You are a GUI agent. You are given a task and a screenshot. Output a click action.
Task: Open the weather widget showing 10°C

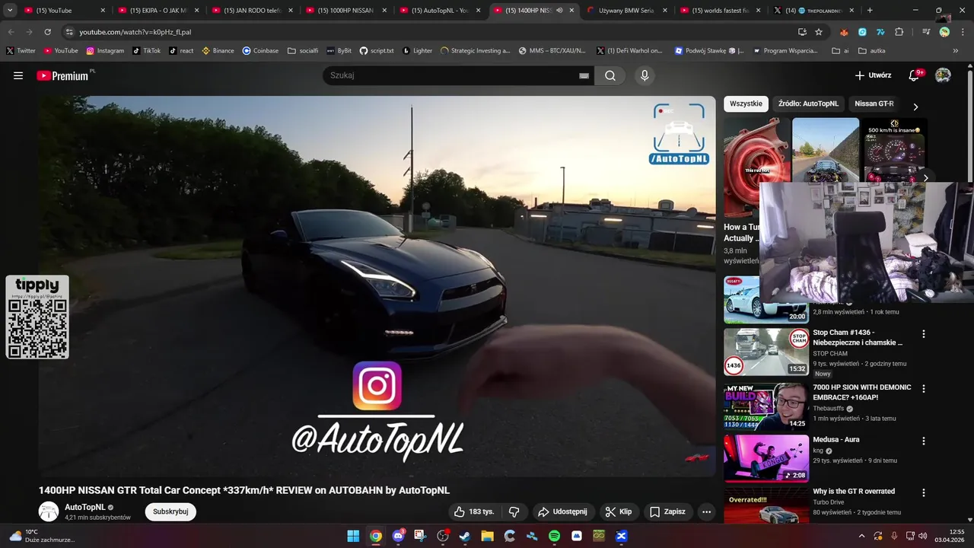pos(41,536)
